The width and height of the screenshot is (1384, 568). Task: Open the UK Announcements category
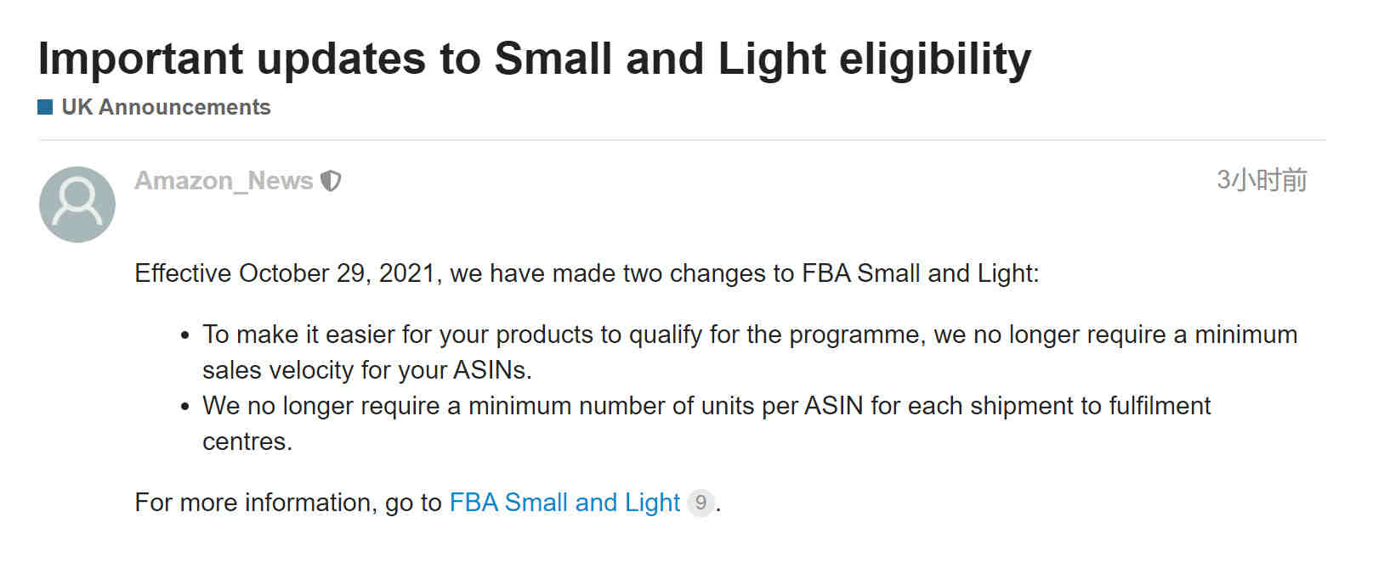(166, 107)
